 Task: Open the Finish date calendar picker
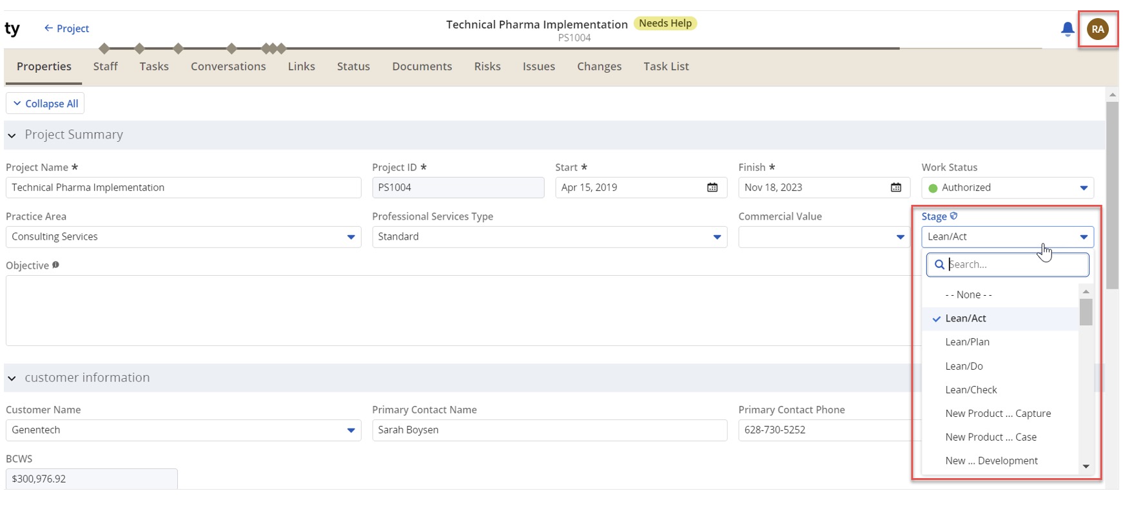click(896, 187)
